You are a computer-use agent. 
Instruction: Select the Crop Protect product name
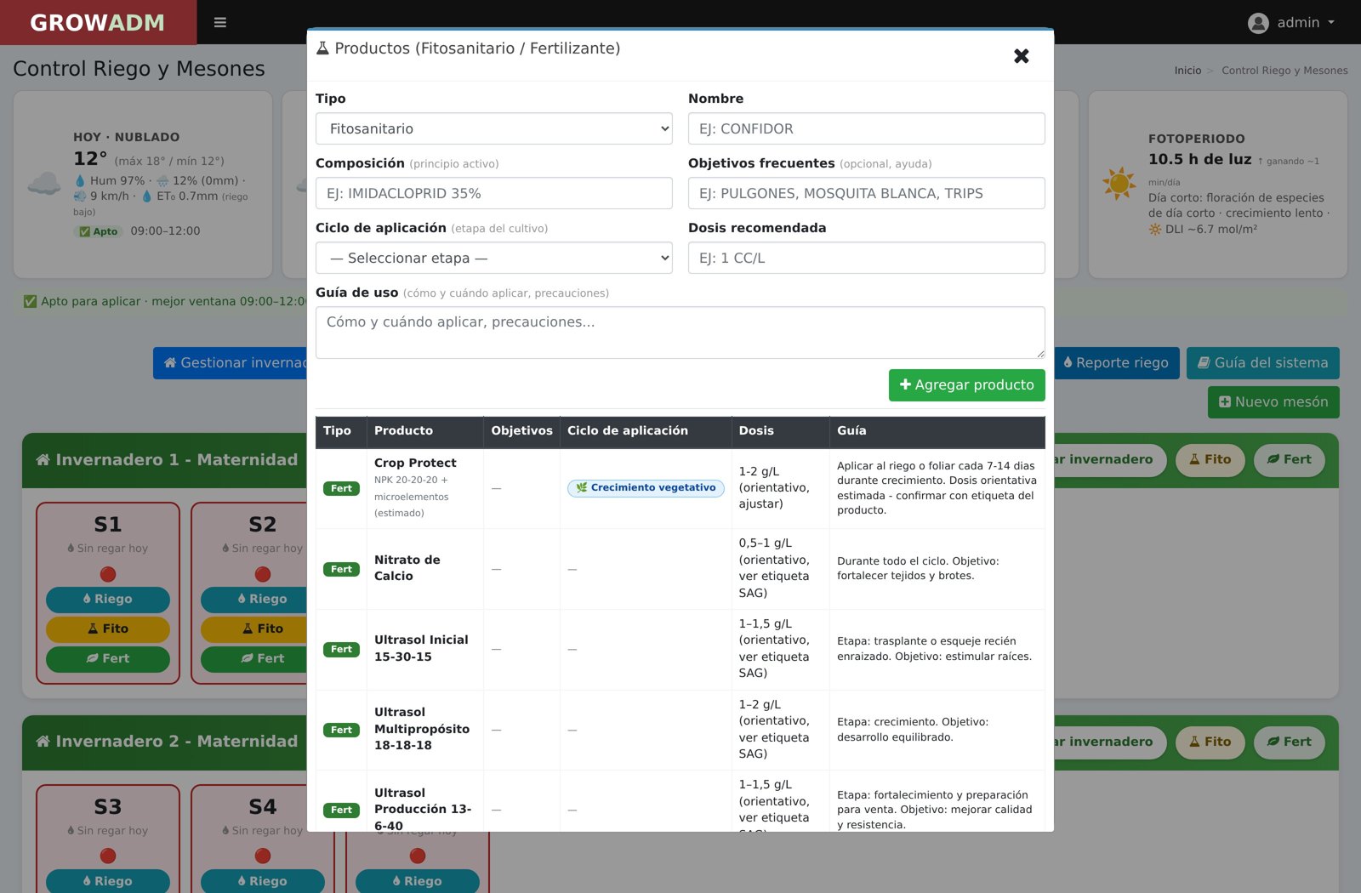(415, 463)
